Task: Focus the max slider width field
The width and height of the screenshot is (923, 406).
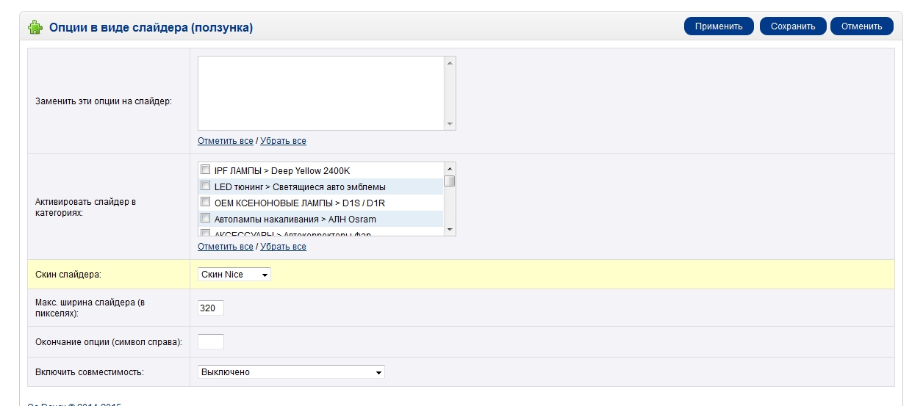Action: point(211,308)
